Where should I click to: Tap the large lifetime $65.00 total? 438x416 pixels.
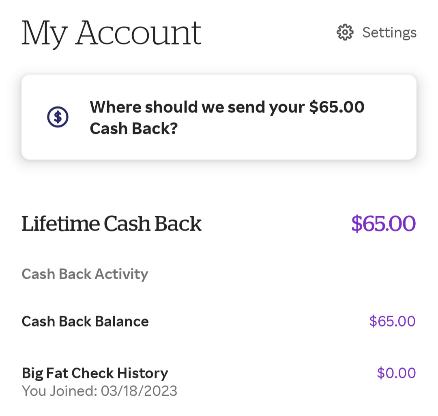pos(383,223)
